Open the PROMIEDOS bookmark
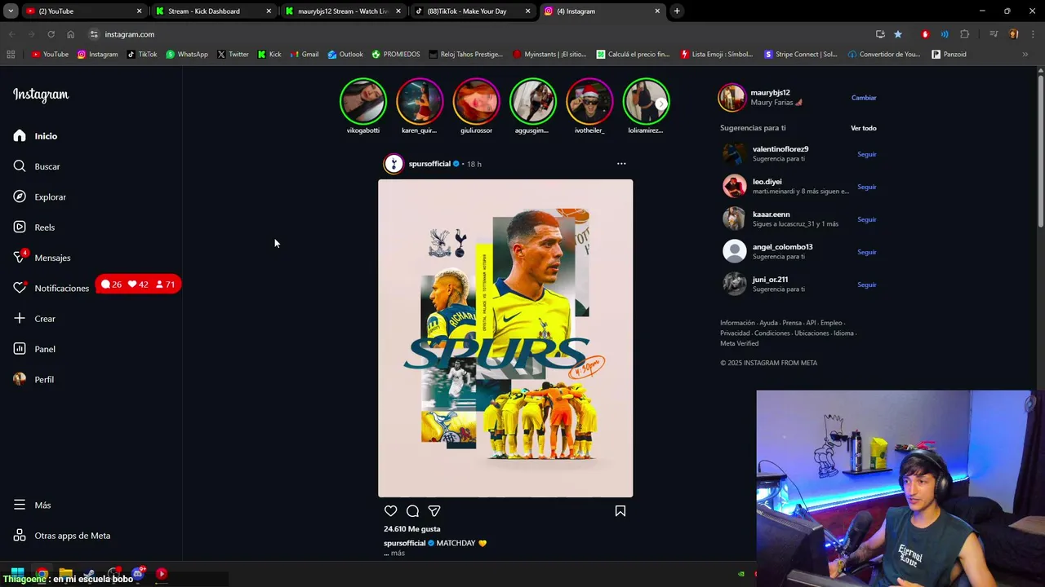Image resolution: width=1045 pixels, height=587 pixels. pyautogui.click(x=396, y=55)
